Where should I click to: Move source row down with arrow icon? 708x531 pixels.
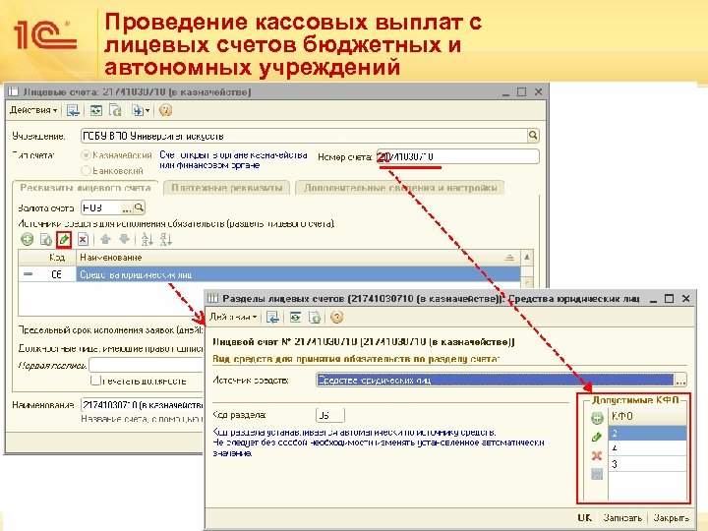pyautogui.click(x=124, y=239)
